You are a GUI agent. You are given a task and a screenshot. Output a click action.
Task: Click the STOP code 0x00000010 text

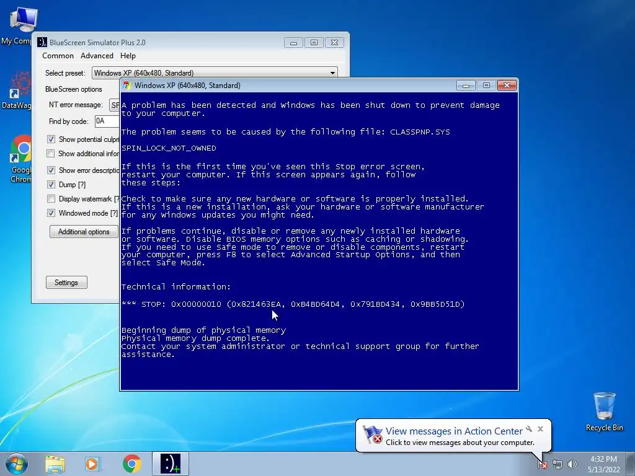[196, 304]
